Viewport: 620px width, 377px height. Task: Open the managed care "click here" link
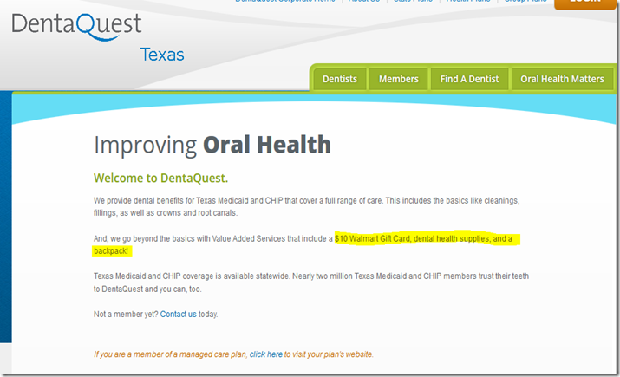pyautogui.click(x=265, y=354)
